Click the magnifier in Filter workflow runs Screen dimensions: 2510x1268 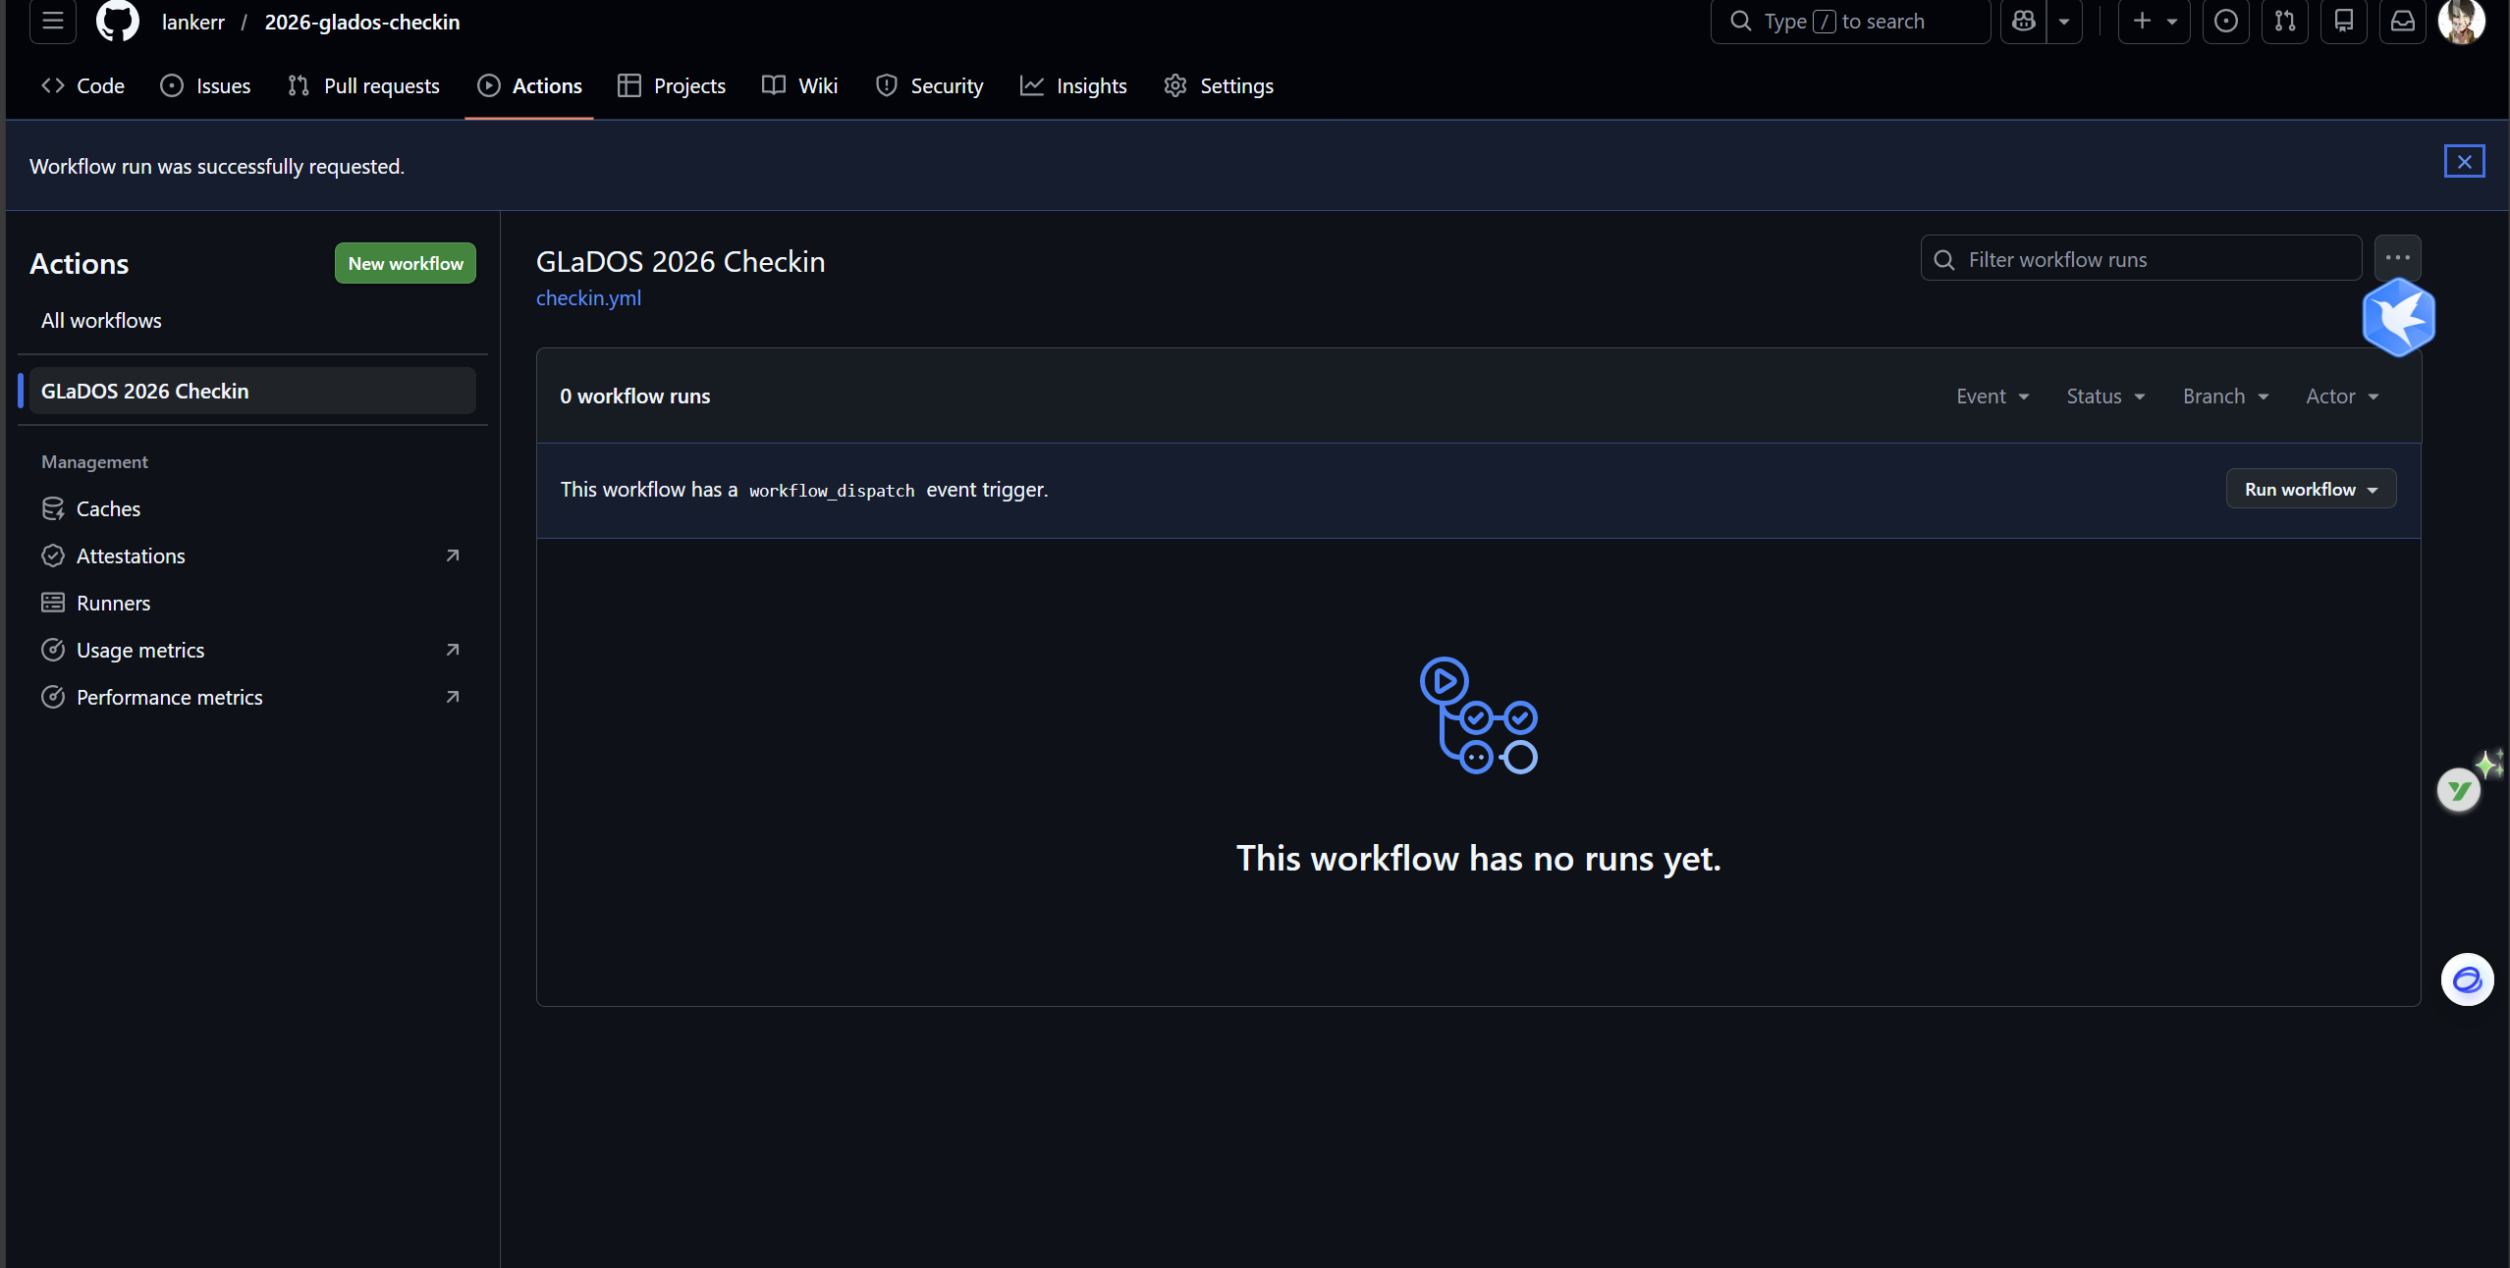tap(1944, 259)
